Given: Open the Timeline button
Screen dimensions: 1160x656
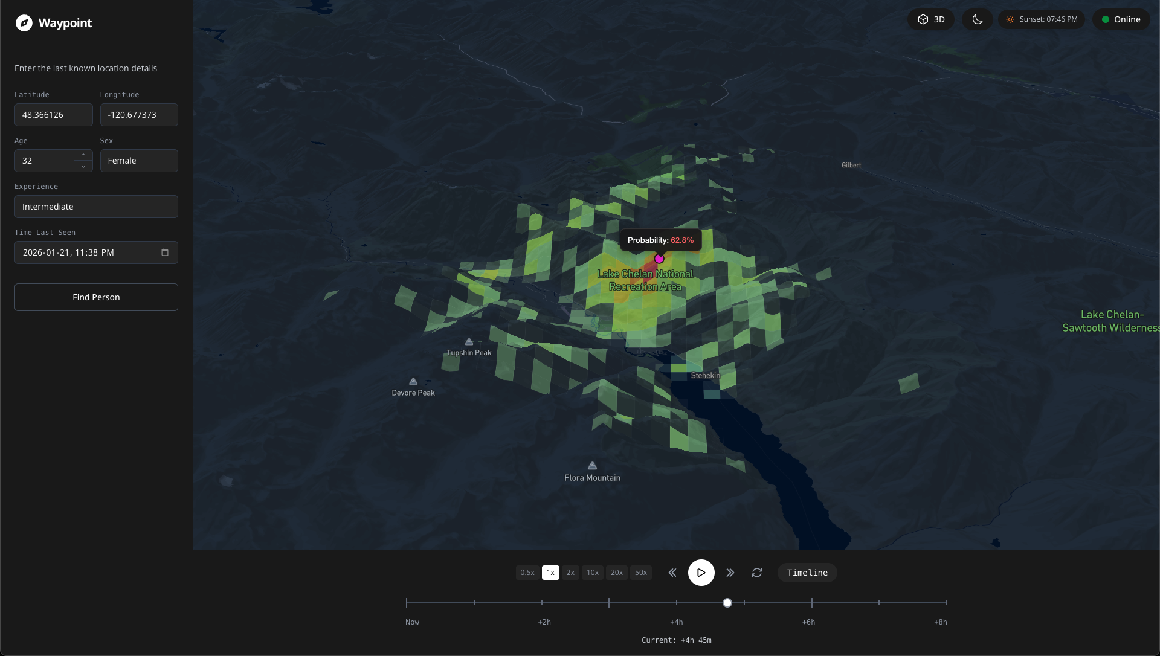Looking at the screenshot, I should (x=807, y=573).
